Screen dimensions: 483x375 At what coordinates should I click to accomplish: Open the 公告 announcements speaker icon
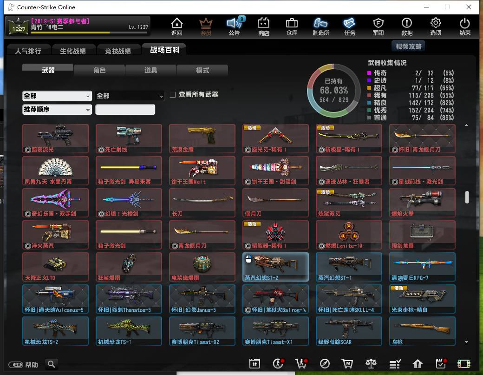235,26
